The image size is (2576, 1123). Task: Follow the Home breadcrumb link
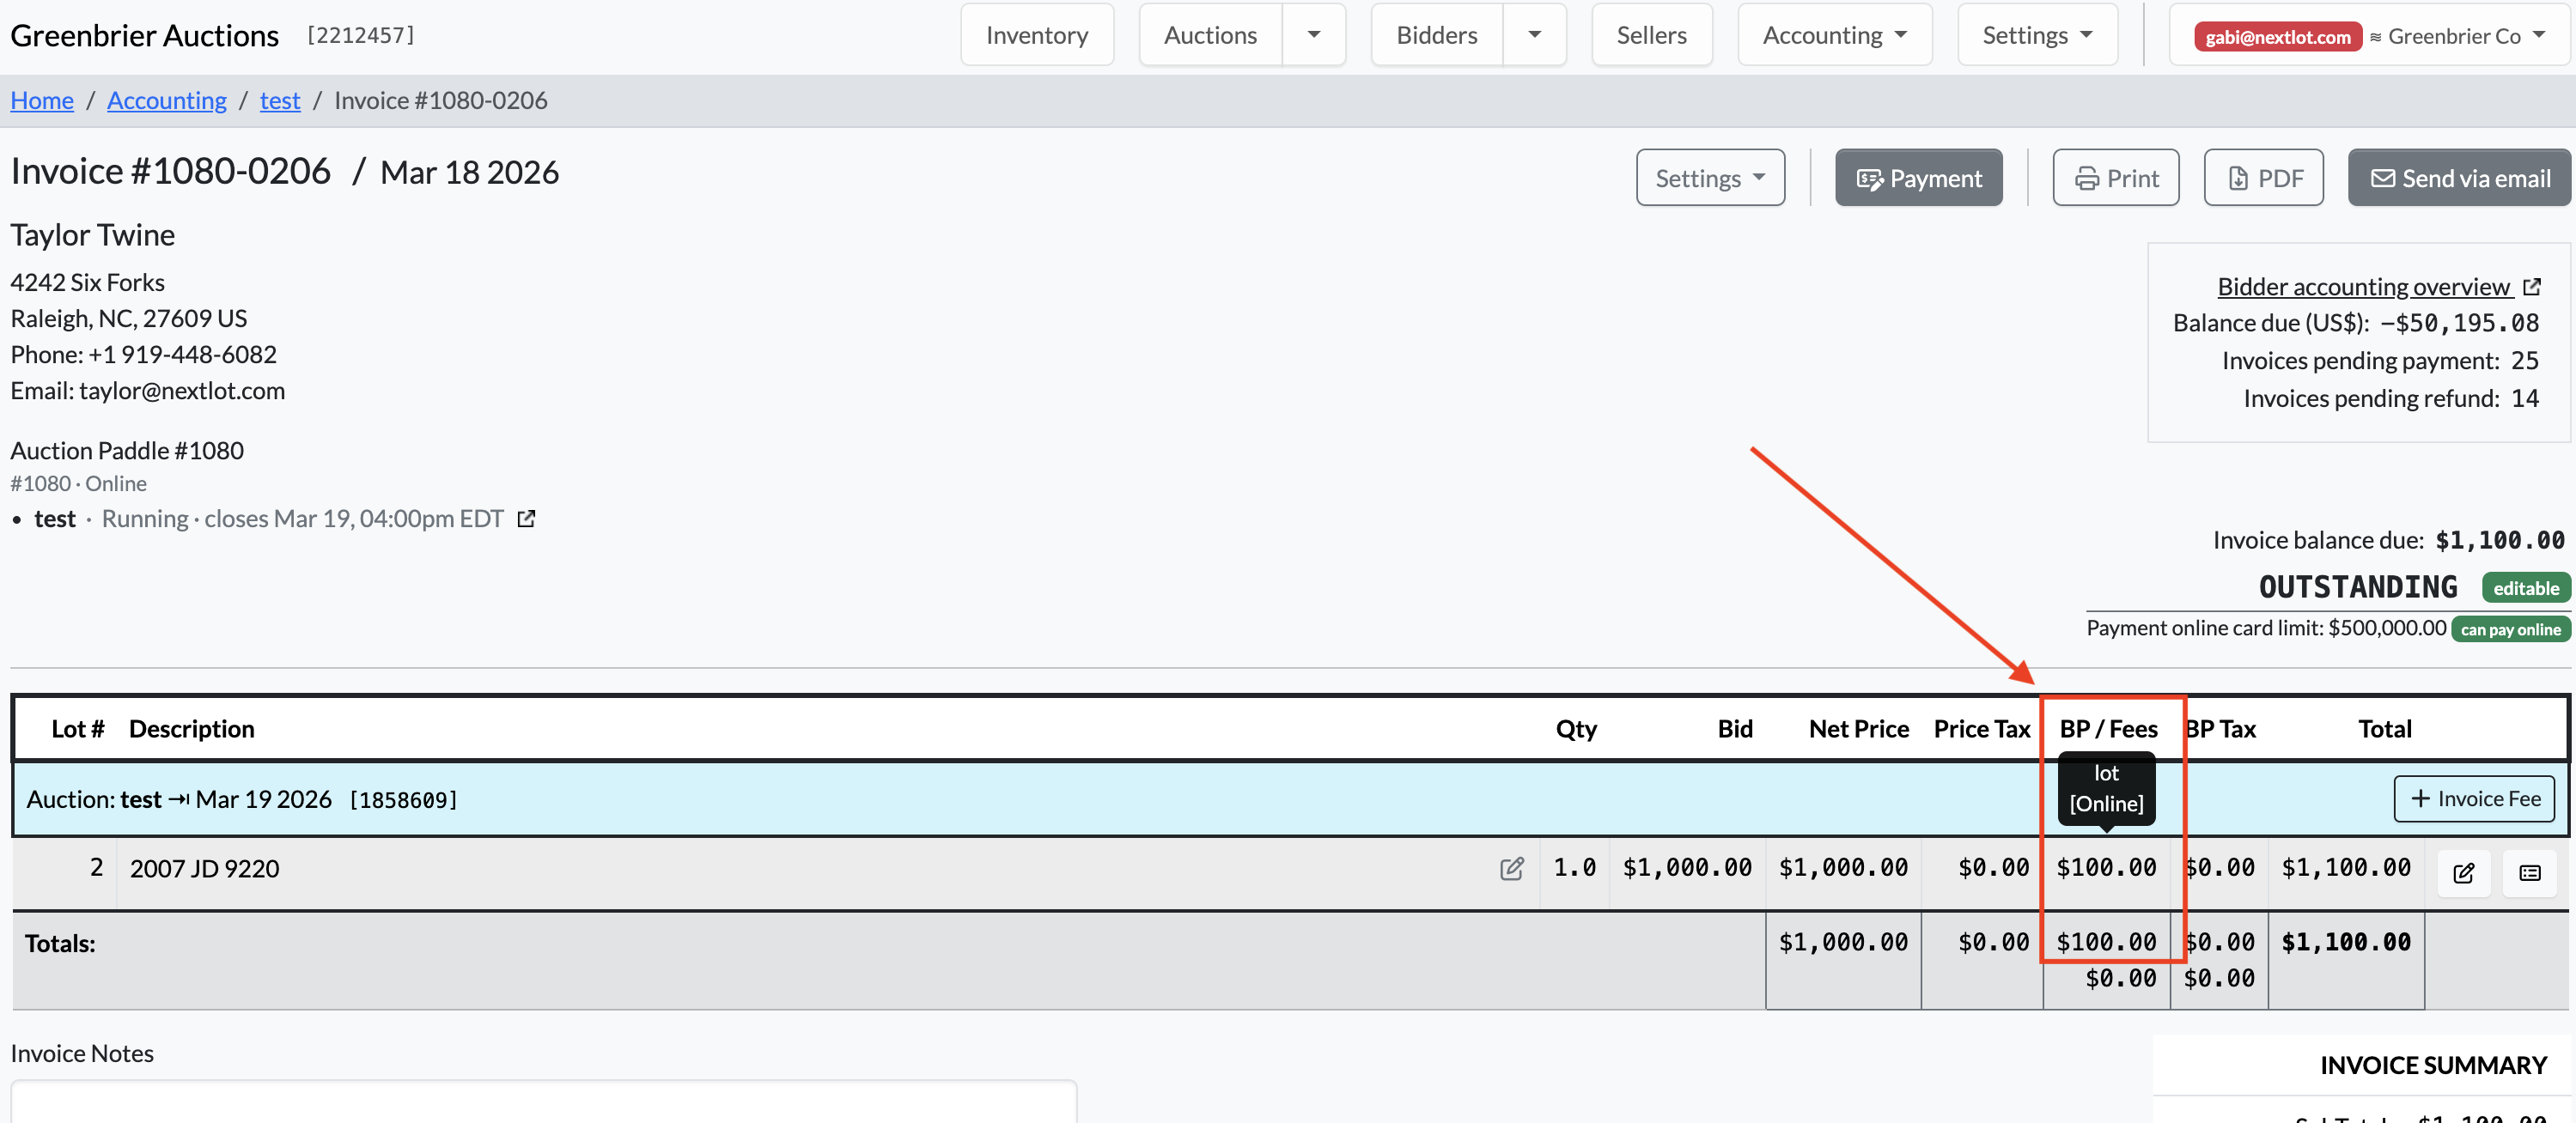point(42,100)
